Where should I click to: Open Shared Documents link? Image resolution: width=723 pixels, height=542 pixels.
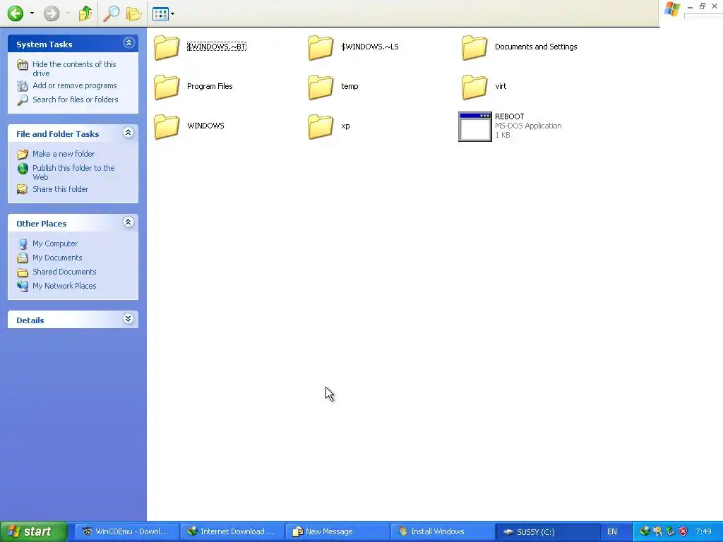(x=64, y=272)
